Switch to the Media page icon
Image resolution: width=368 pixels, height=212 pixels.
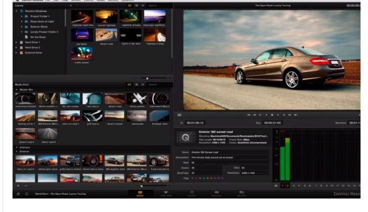[x=140, y=193]
